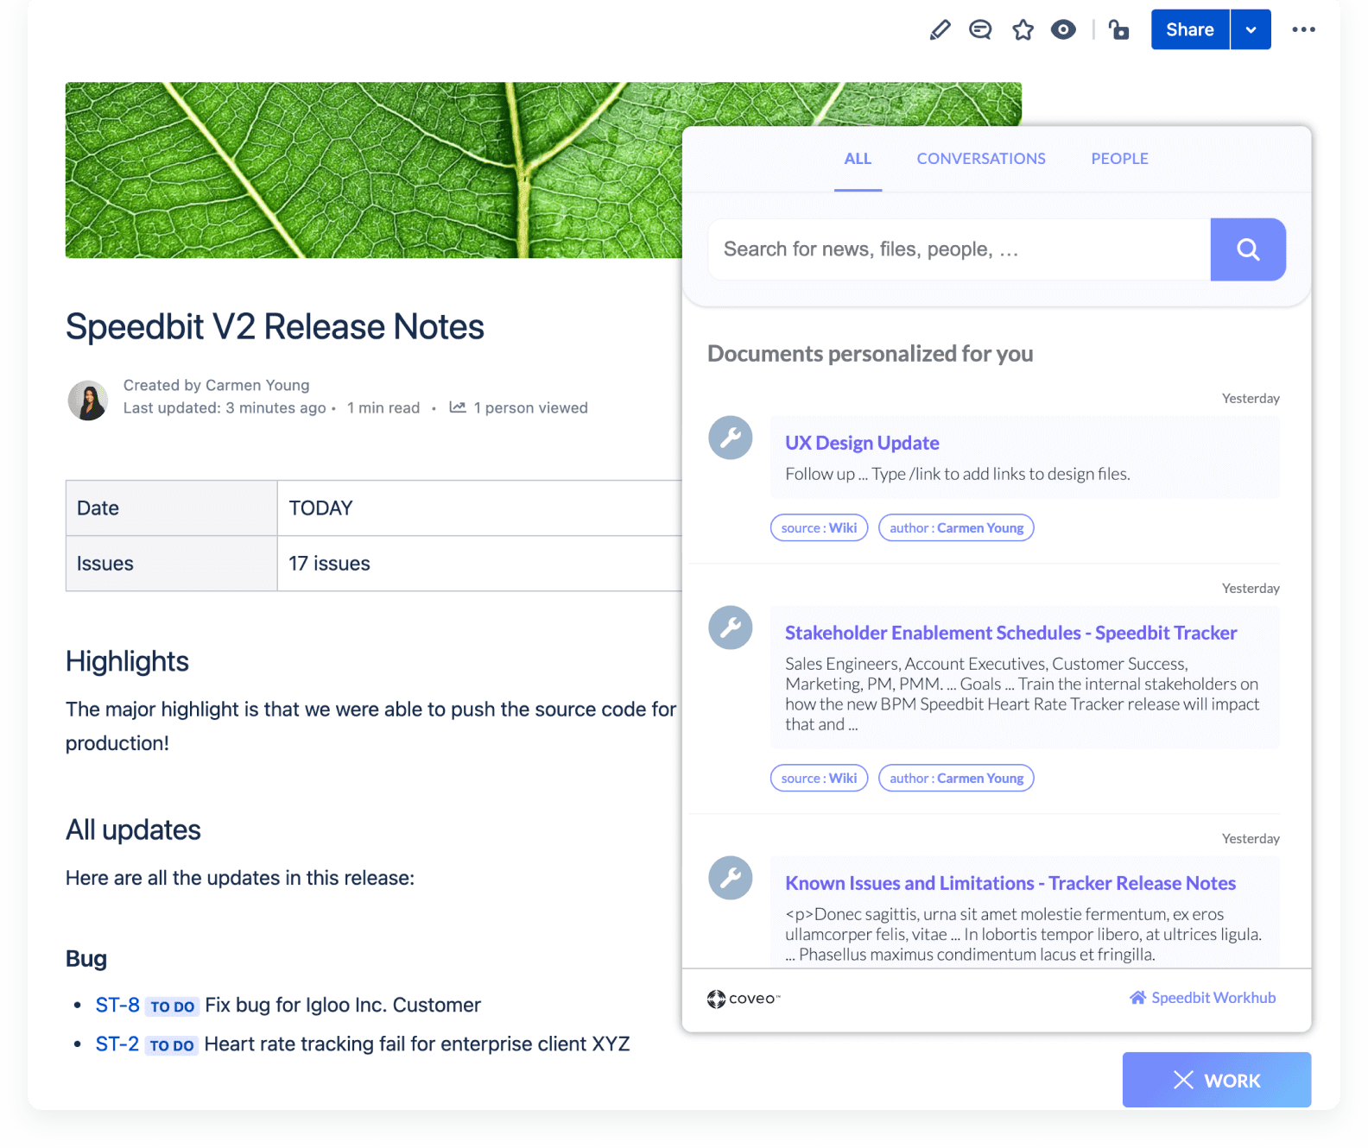Select 'author : Carmen Young' tag under UX Design Update
1368x1148 pixels.
click(x=956, y=527)
